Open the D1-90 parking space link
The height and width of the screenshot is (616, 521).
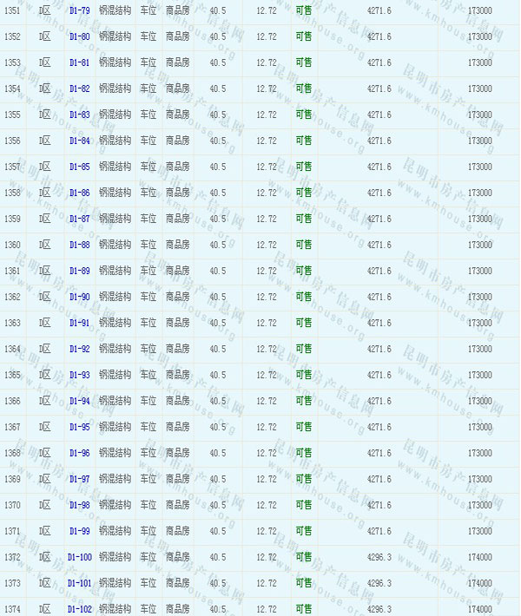[x=79, y=297]
